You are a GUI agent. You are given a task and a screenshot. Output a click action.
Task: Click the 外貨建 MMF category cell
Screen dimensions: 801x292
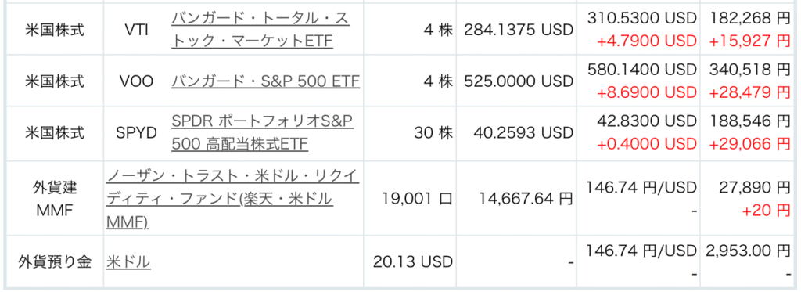[54, 199]
